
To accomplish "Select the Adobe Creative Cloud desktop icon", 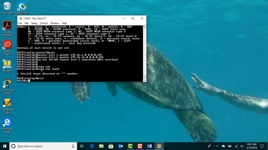I will pyautogui.click(x=7, y=48).
